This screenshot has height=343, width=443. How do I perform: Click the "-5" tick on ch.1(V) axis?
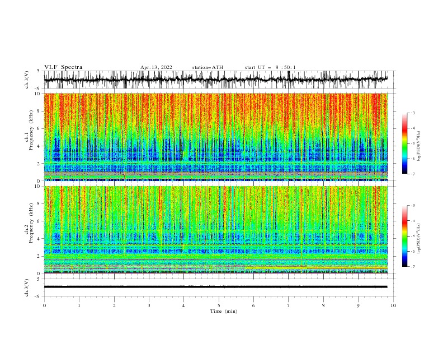[38, 89]
